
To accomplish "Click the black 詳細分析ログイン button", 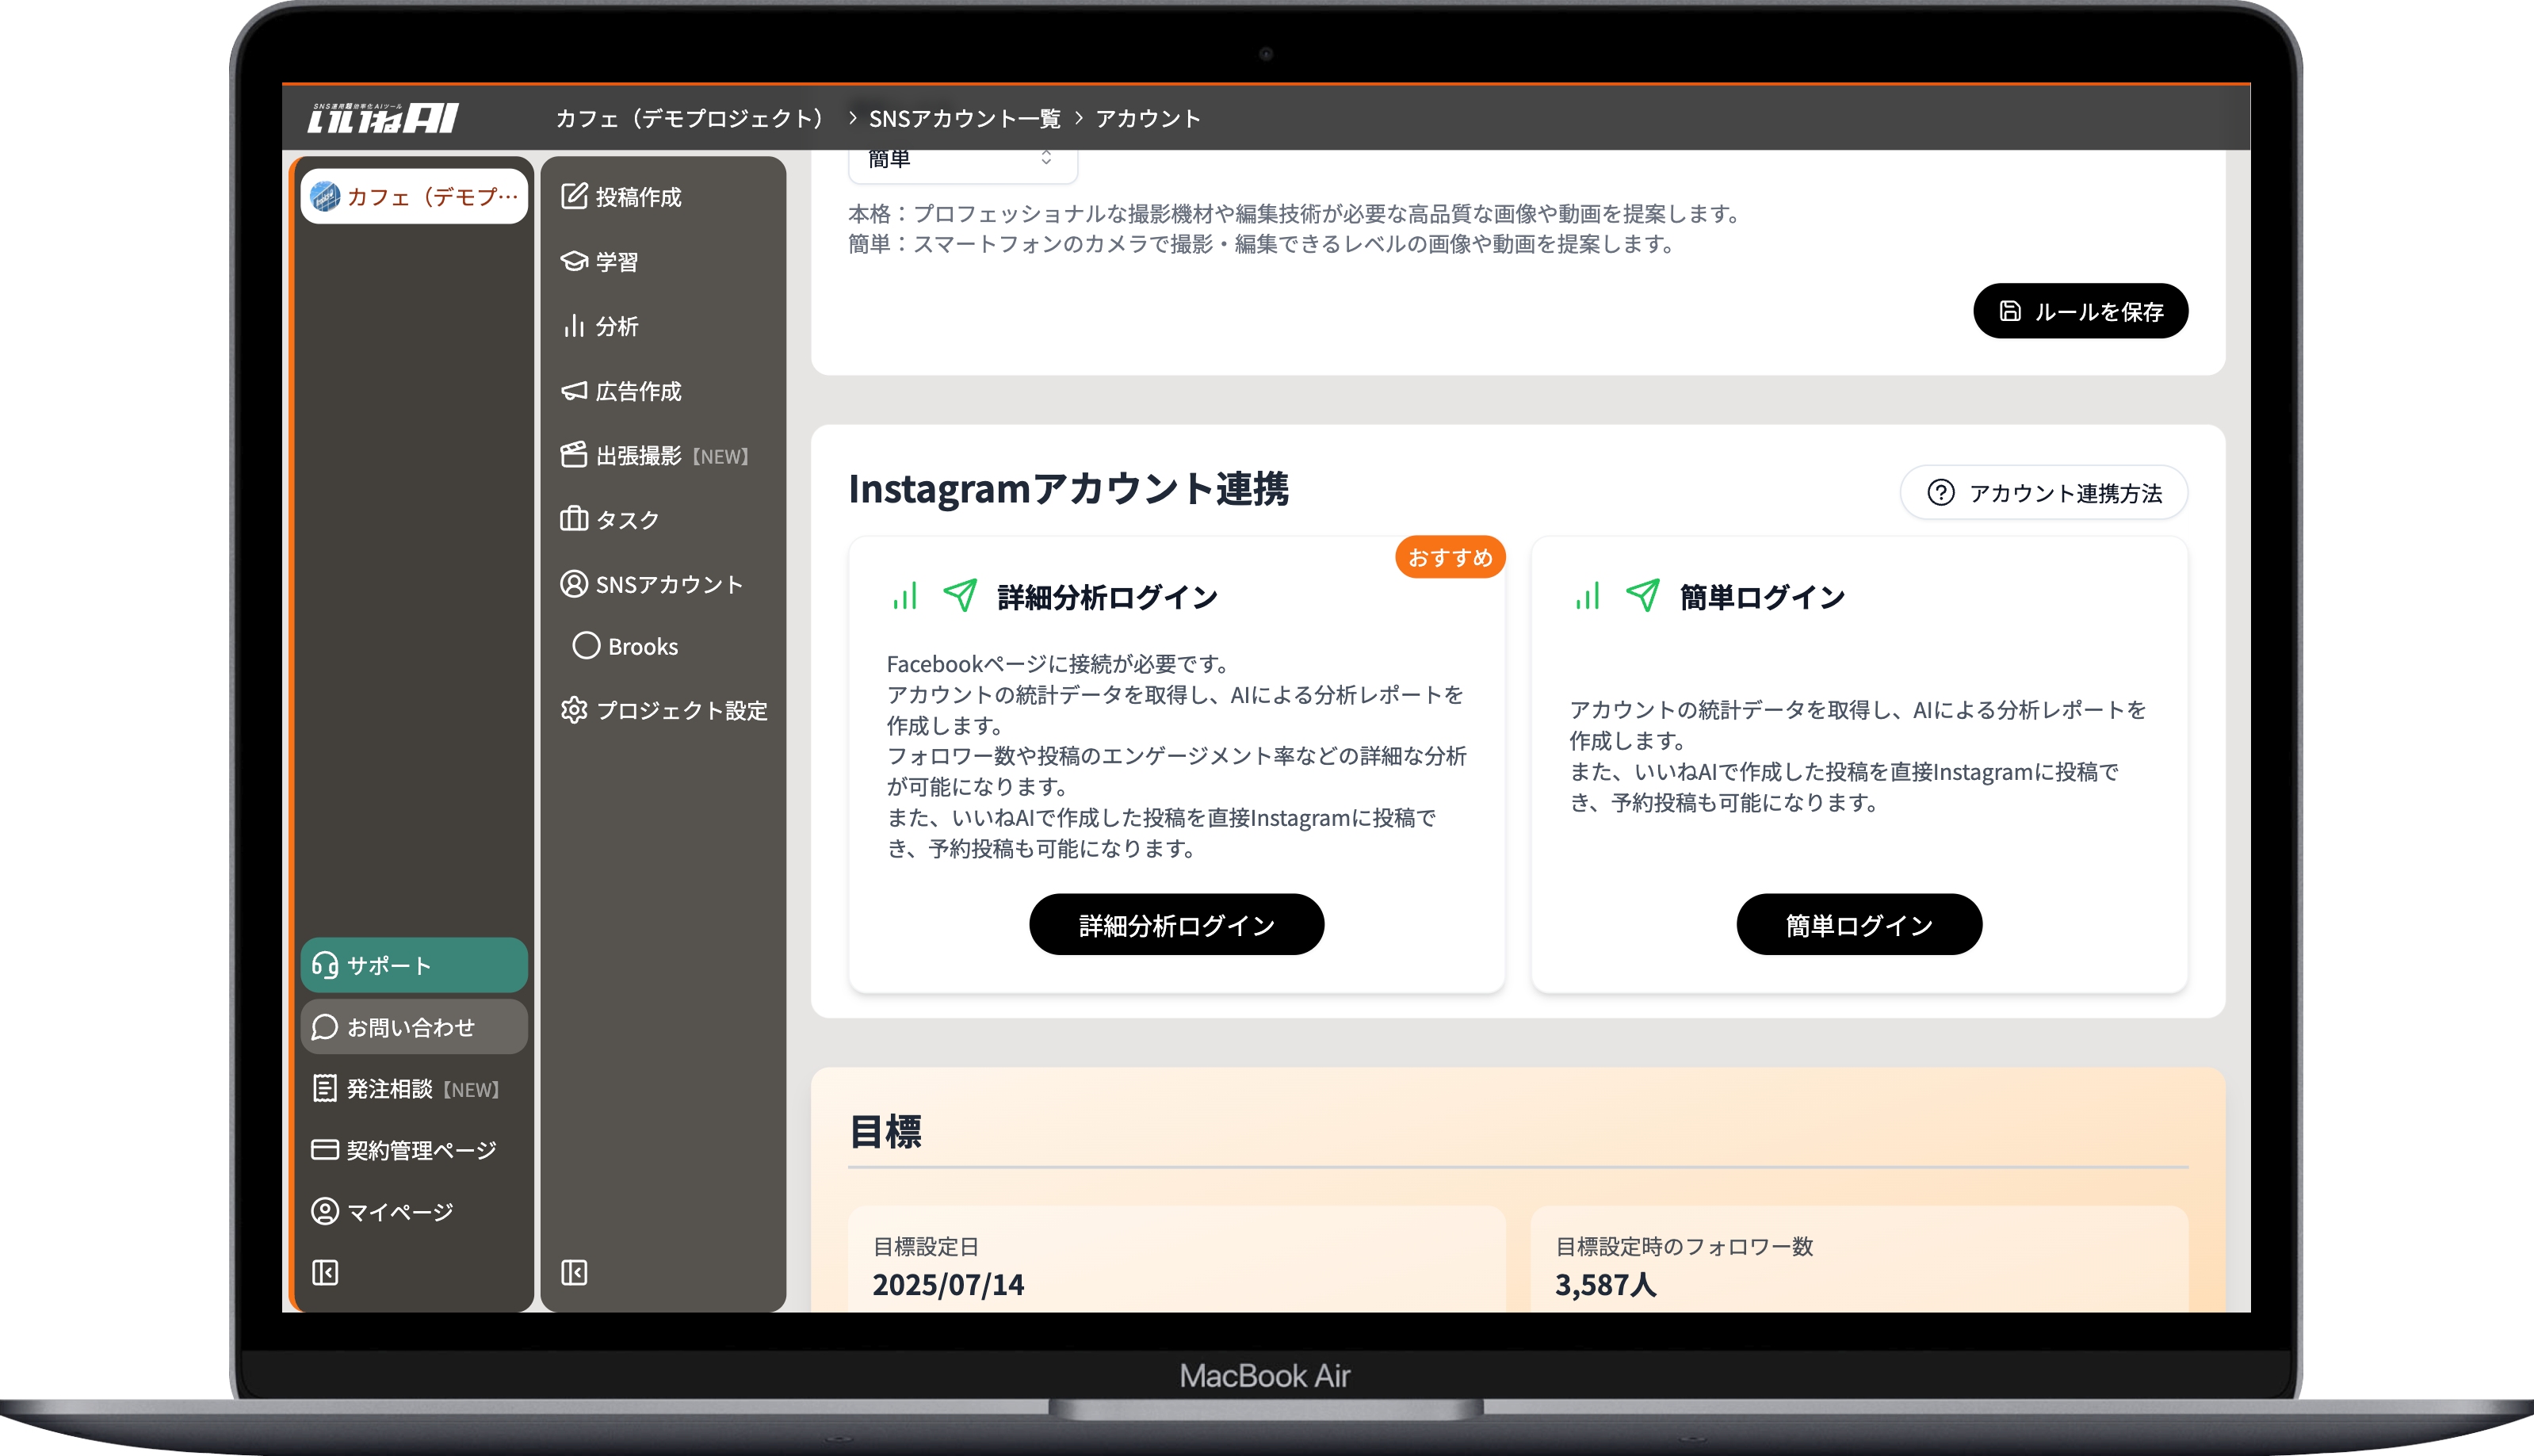I will click(x=1176, y=925).
